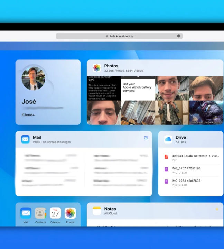Open the Apple Watch battery serviced photo
224x249 pixels.
(138, 88)
